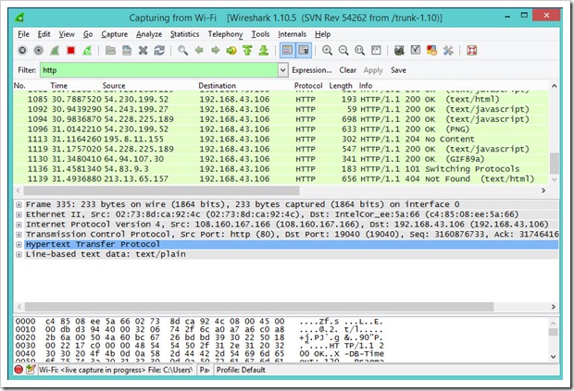The height and width of the screenshot is (391, 574).
Task: Find a packet with magnifier icon
Action: point(182,51)
